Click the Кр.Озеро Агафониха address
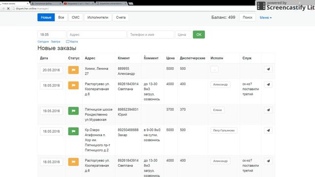Viewport: 315px width, 177px height. point(97,140)
